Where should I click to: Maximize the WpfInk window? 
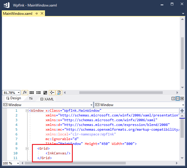[x=172, y=4]
